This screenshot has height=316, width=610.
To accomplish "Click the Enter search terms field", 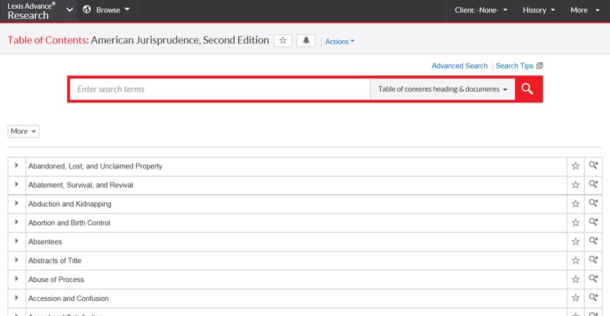I will [x=220, y=89].
